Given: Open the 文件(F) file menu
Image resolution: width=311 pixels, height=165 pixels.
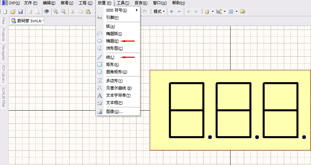Looking at the screenshot, I should [31, 3].
